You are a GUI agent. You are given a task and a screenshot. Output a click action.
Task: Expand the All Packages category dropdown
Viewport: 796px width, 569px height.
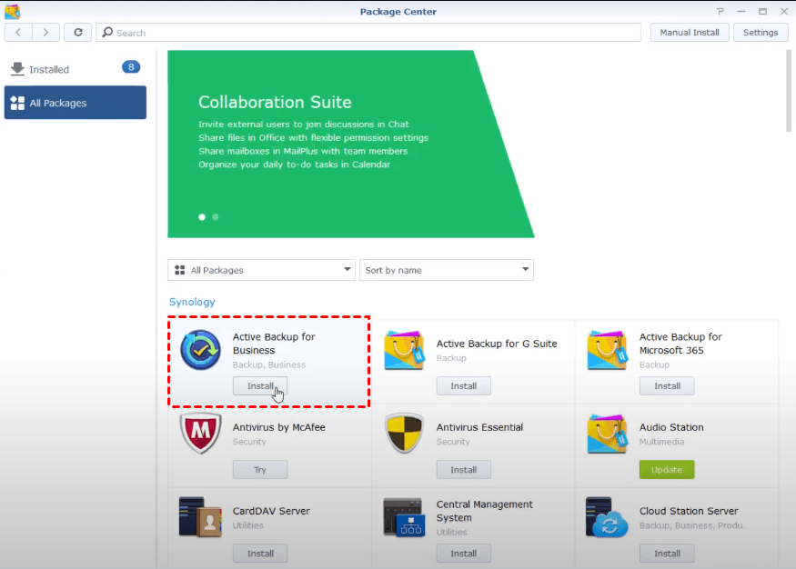261,270
